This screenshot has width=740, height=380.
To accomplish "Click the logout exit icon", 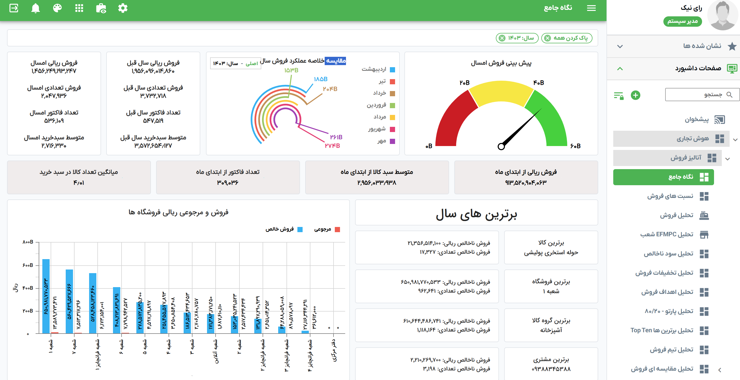I will pos(14,8).
